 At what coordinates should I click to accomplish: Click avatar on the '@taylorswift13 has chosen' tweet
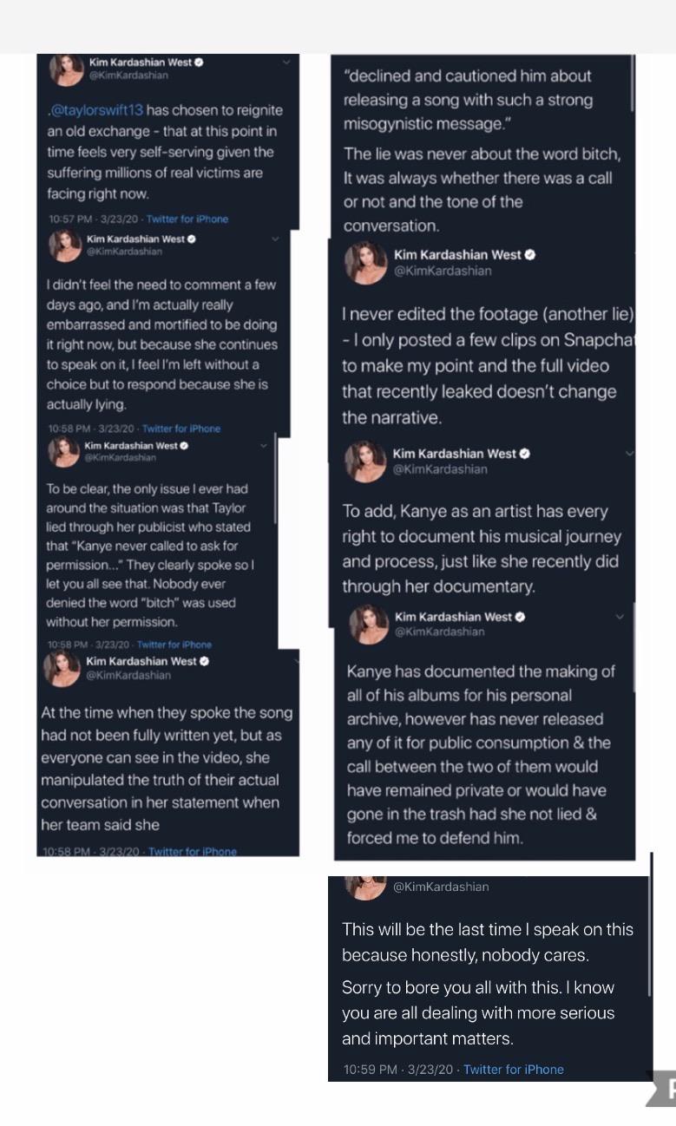click(x=66, y=69)
